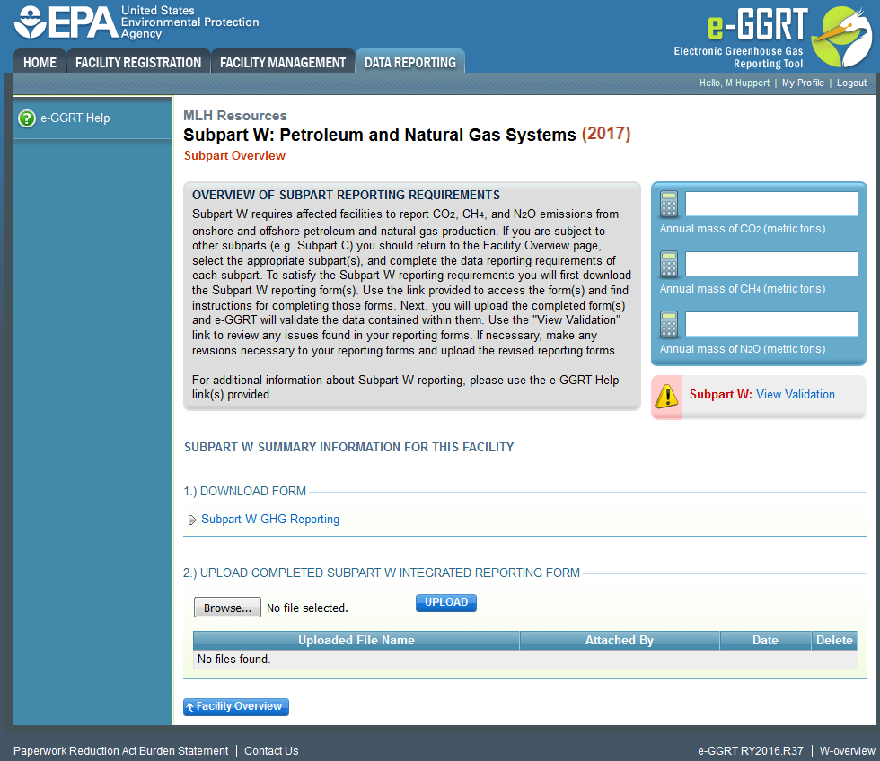Open the View Validation link for Subpart W
880x761 pixels.
tap(796, 394)
